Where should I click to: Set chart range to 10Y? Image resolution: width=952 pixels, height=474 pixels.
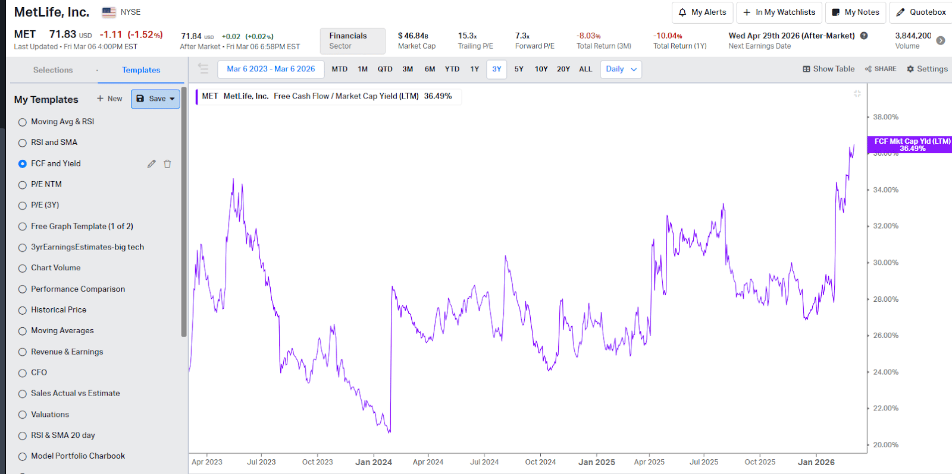(x=541, y=69)
